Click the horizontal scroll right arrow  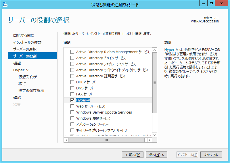coord(149,140)
